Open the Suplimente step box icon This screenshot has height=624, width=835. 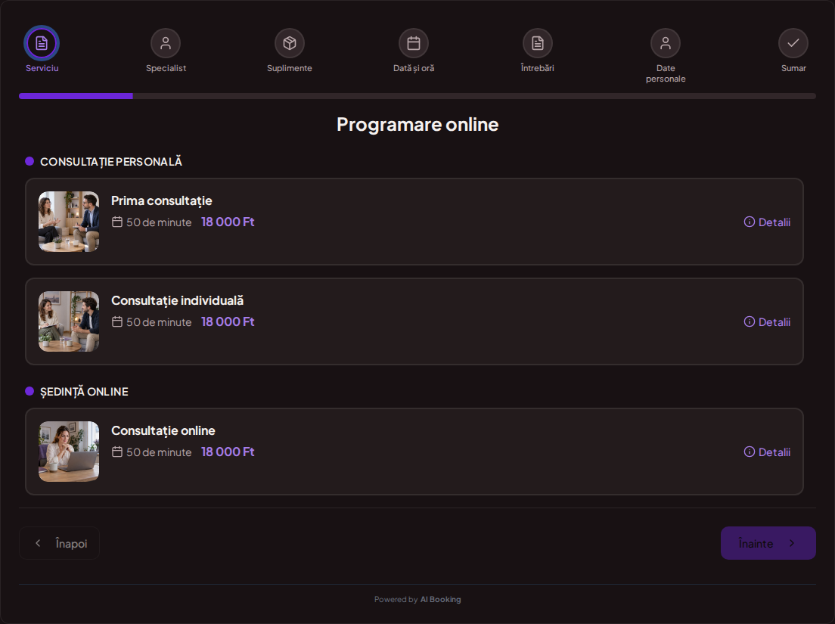[x=290, y=43]
